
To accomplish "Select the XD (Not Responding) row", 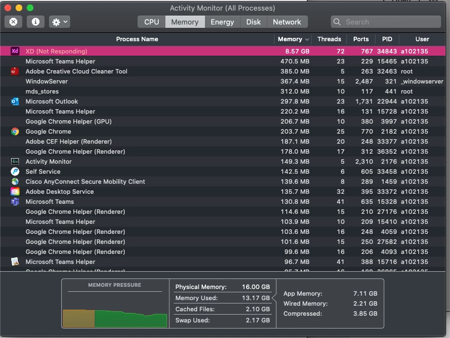I will (223, 51).
